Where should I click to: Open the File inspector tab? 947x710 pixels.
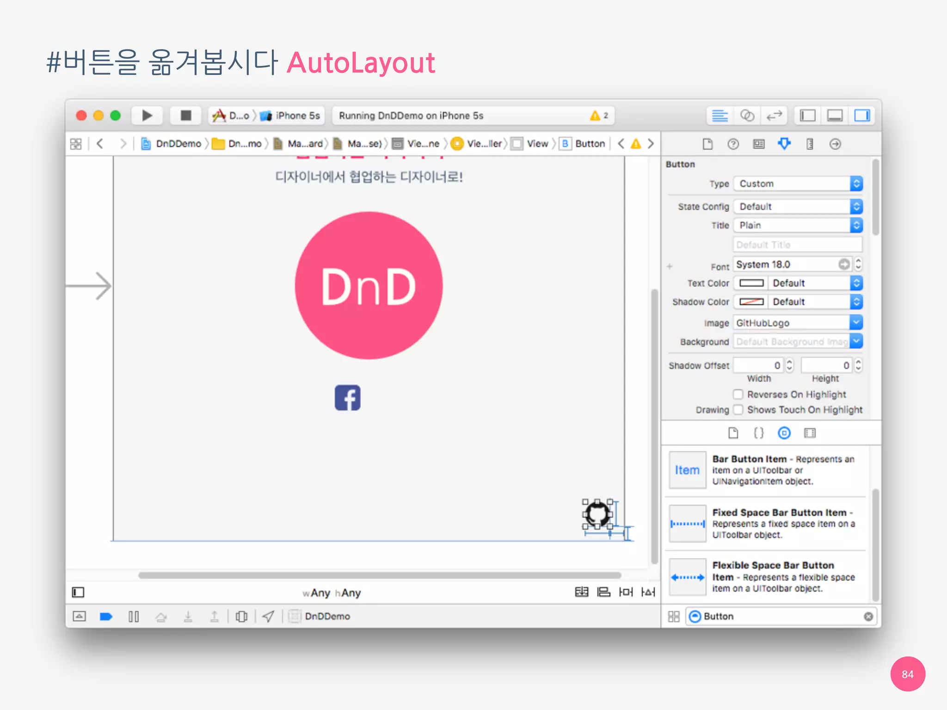pos(707,144)
